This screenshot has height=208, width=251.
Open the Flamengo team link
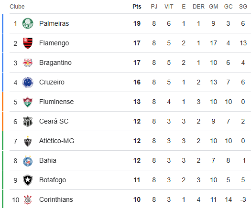[54, 43]
